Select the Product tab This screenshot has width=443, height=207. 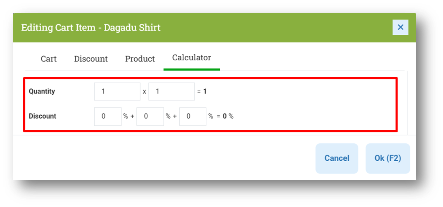pos(140,59)
